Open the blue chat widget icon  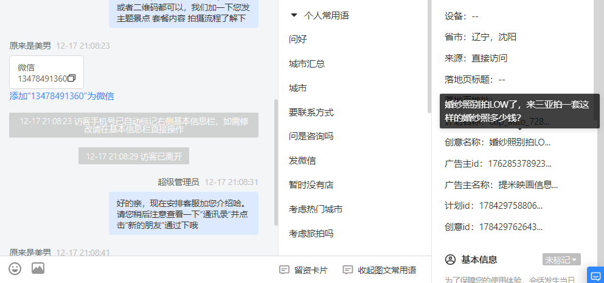coord(595,275)
